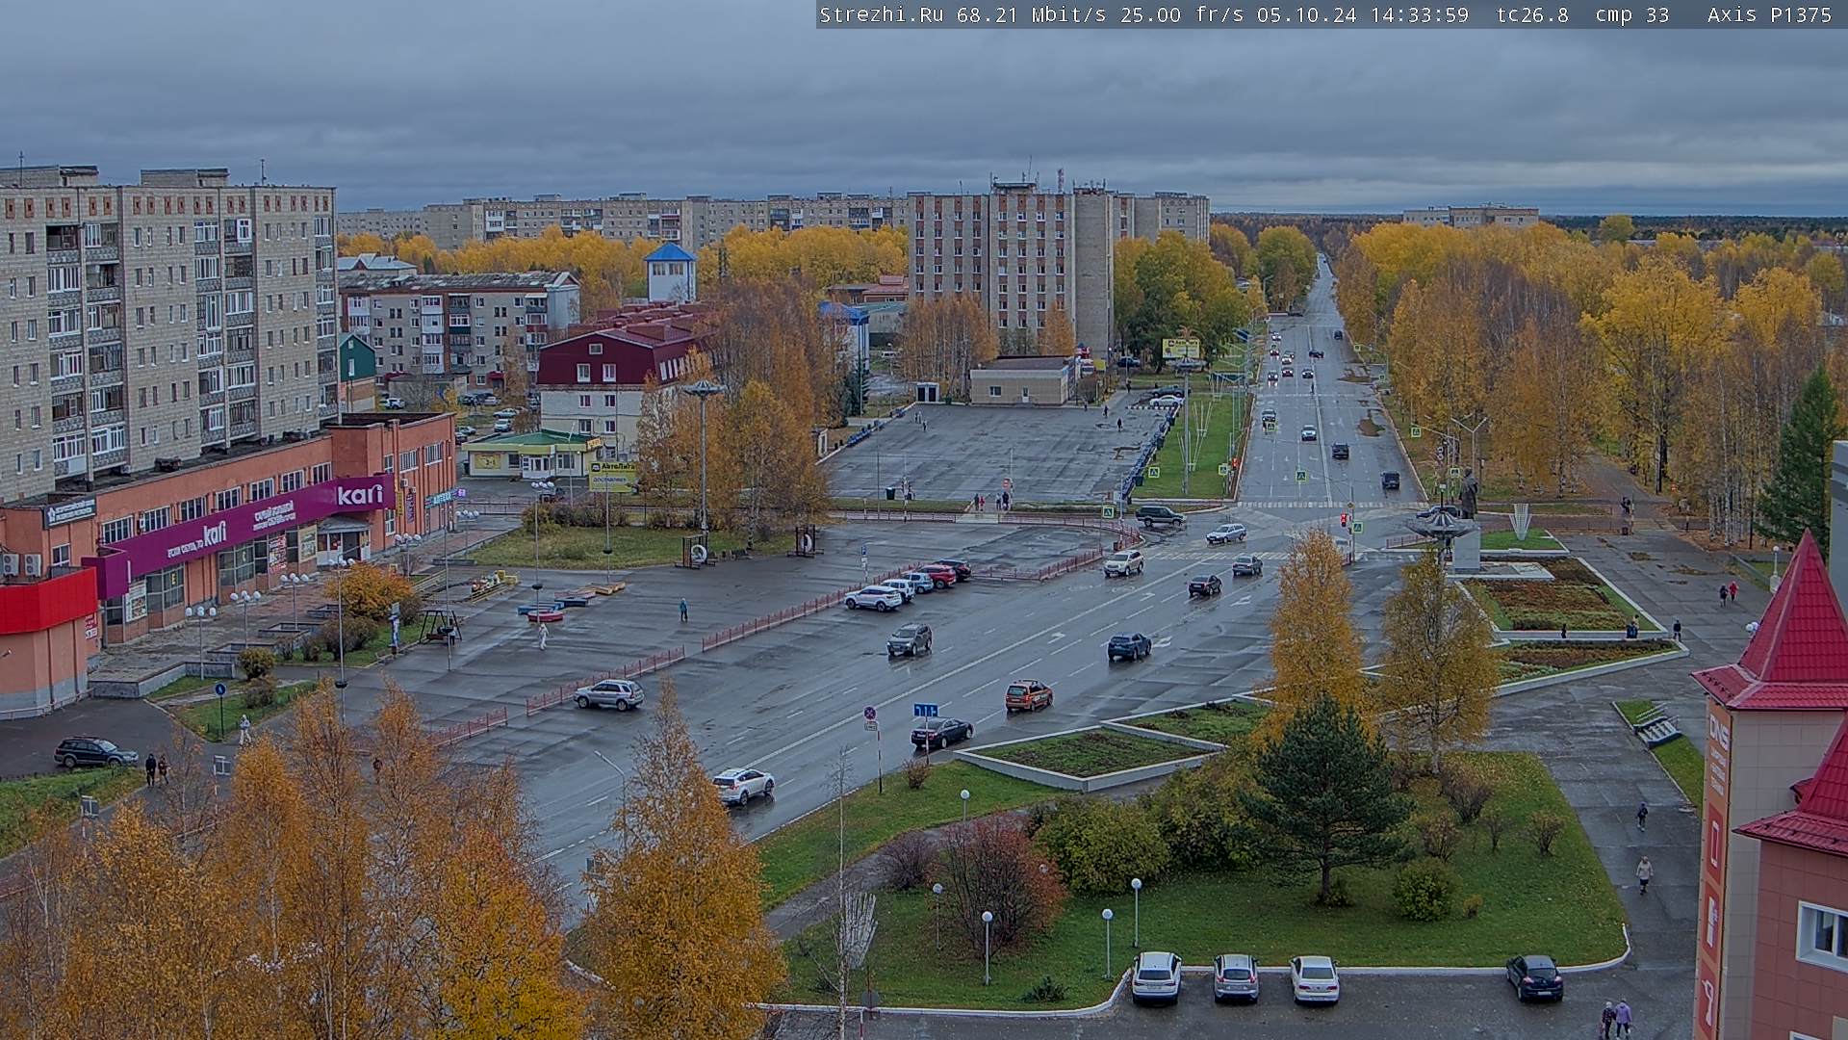This screenshot has width=1848, height=1040.
Task: Click the "Axis P1375" camera model text
Action: pos(1769,14)
